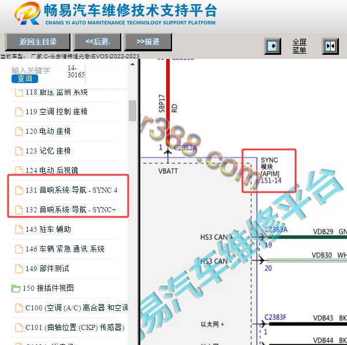Click the HS3 CAN + pin label

coord(217,238)
